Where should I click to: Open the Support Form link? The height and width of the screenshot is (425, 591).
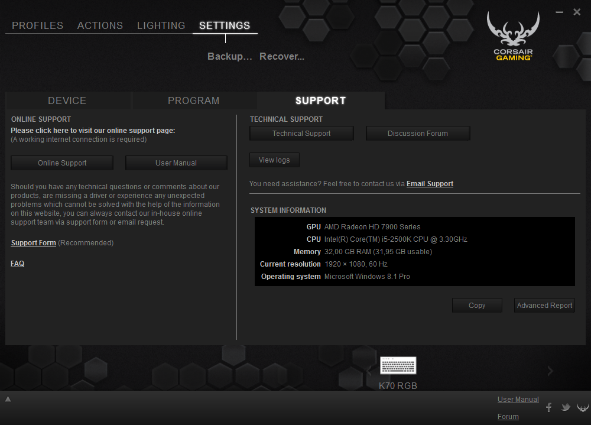click(34, 243)
